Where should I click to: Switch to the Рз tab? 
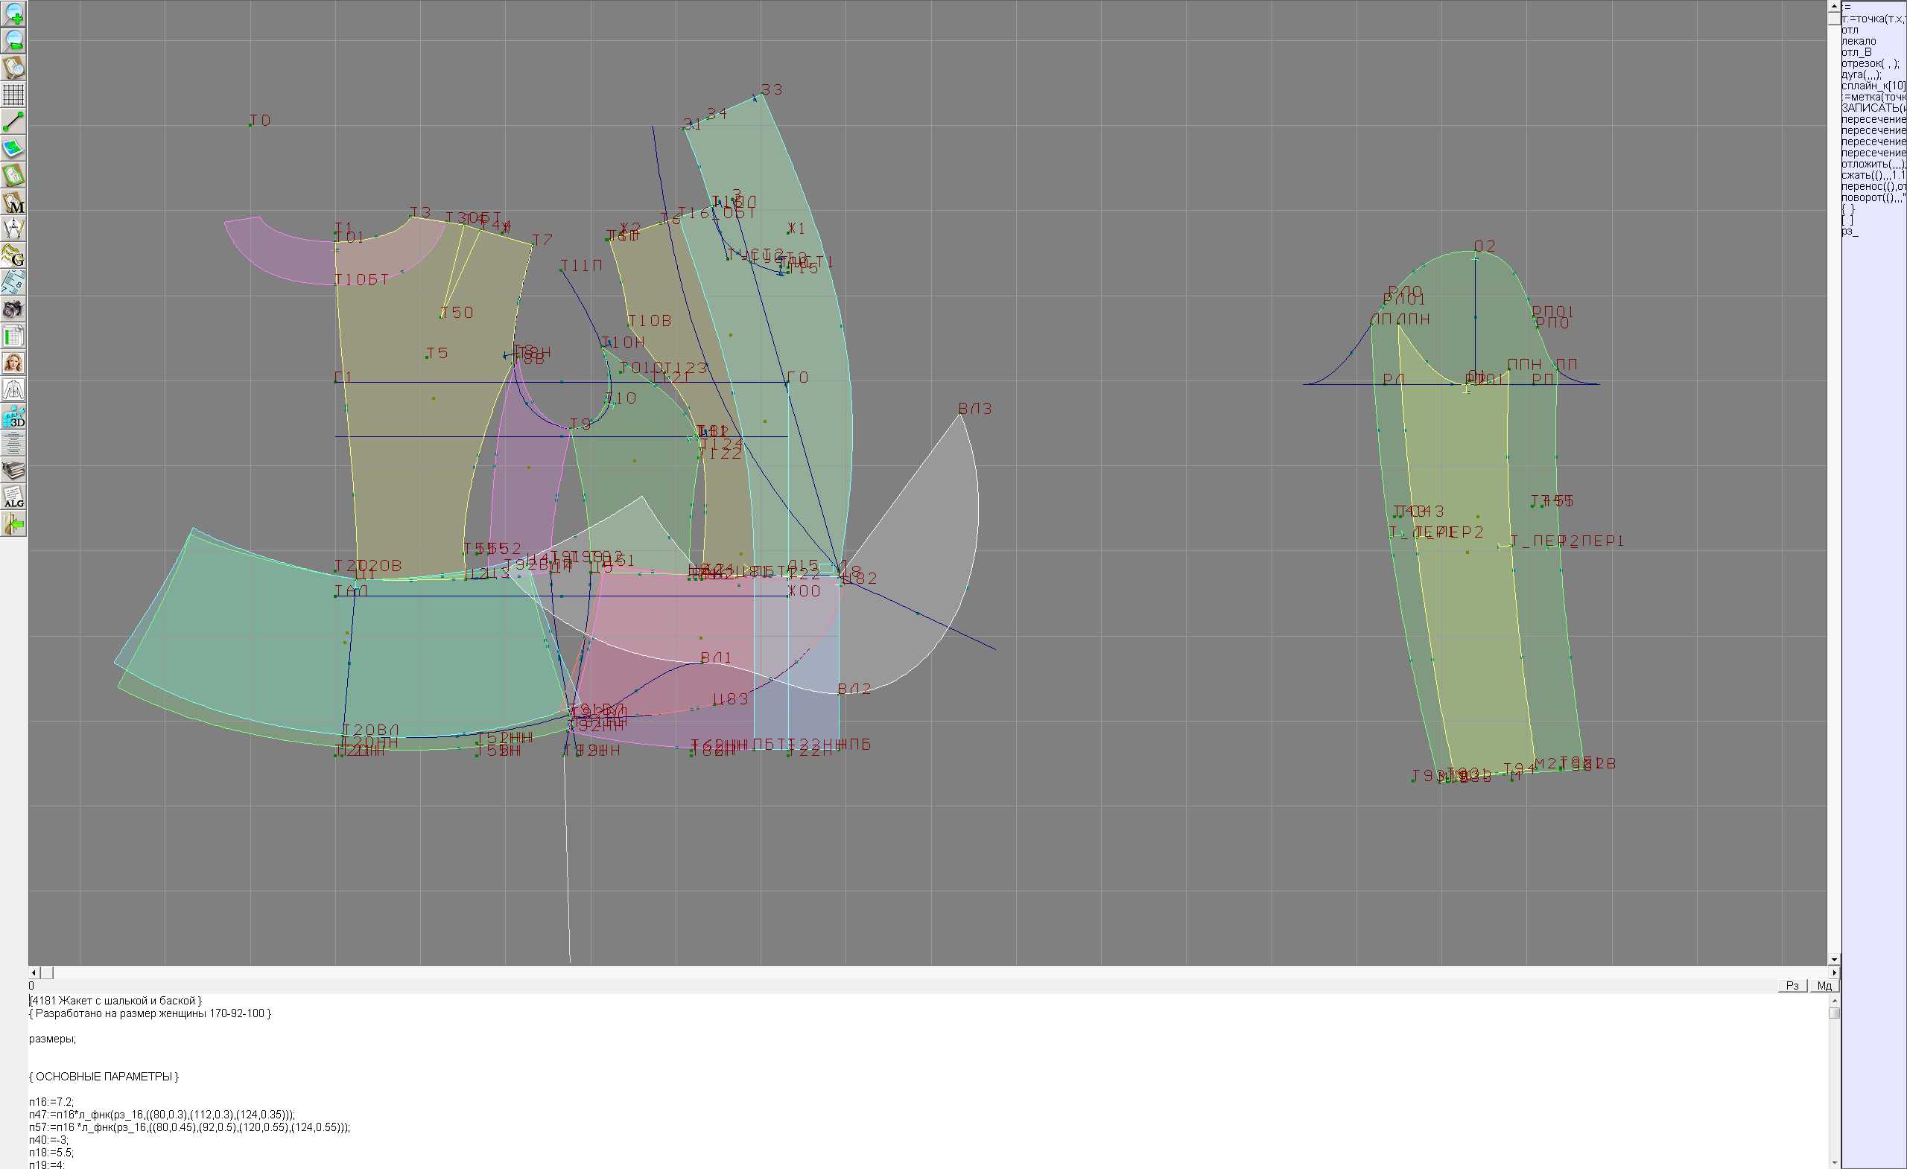click(x=1792, y=986)
